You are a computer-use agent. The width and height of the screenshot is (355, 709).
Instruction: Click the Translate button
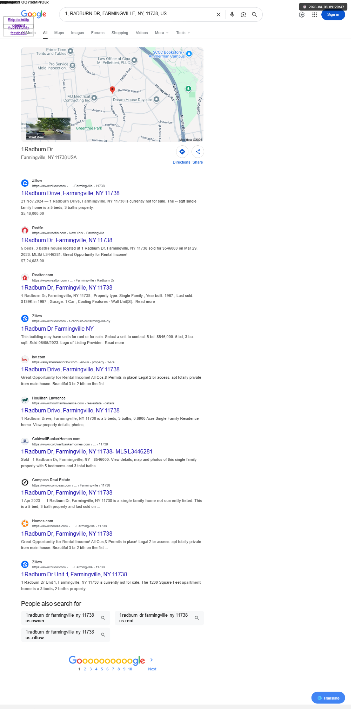tap(328, 698)
